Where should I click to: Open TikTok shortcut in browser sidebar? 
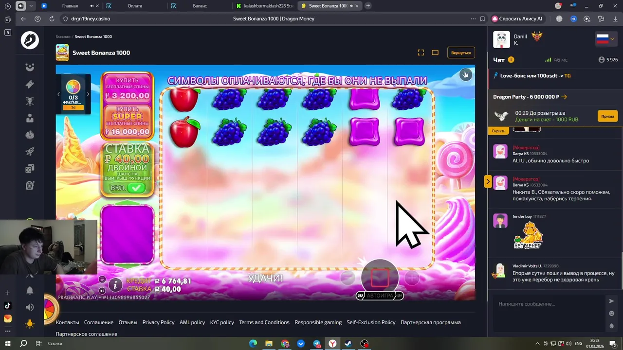coord(7,306)
